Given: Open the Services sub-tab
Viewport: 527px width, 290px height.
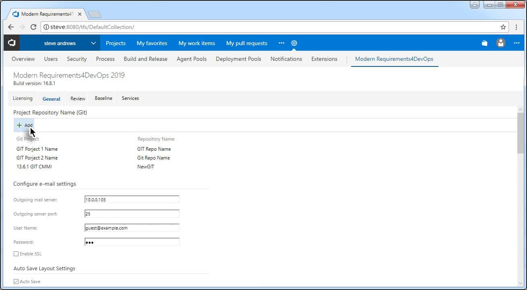Looking at the screenshot, I should [x=130, y=98].
